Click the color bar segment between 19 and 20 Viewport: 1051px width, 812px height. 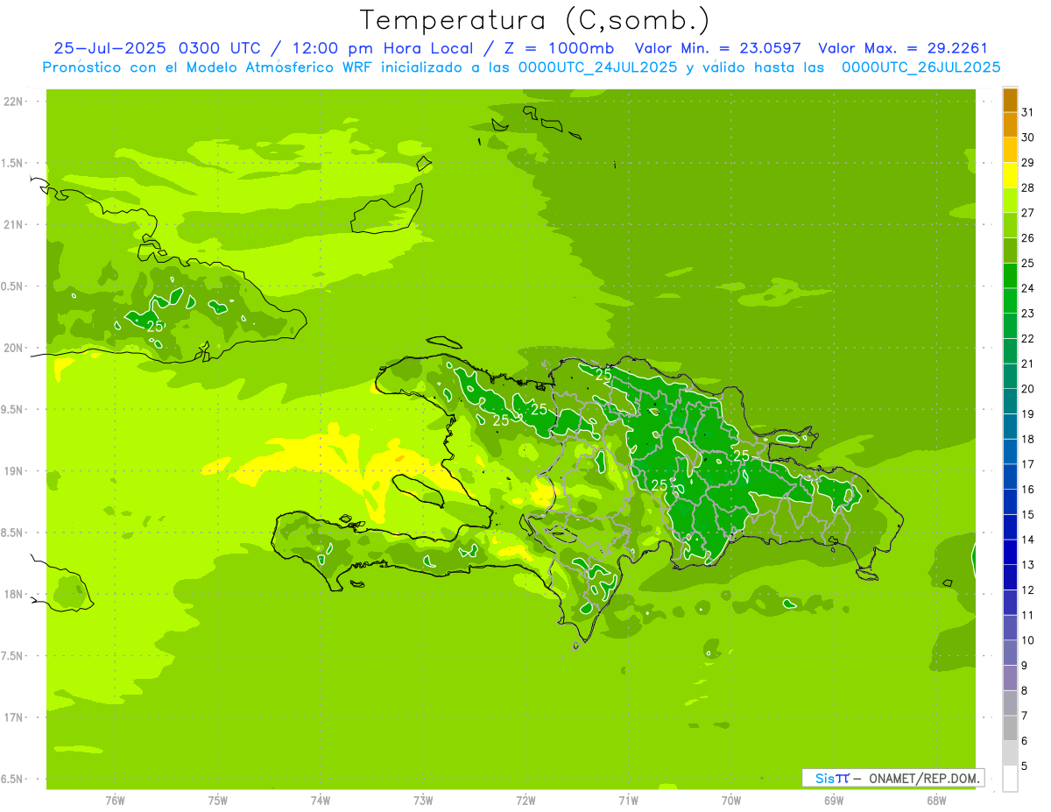tap(1010, 401)
